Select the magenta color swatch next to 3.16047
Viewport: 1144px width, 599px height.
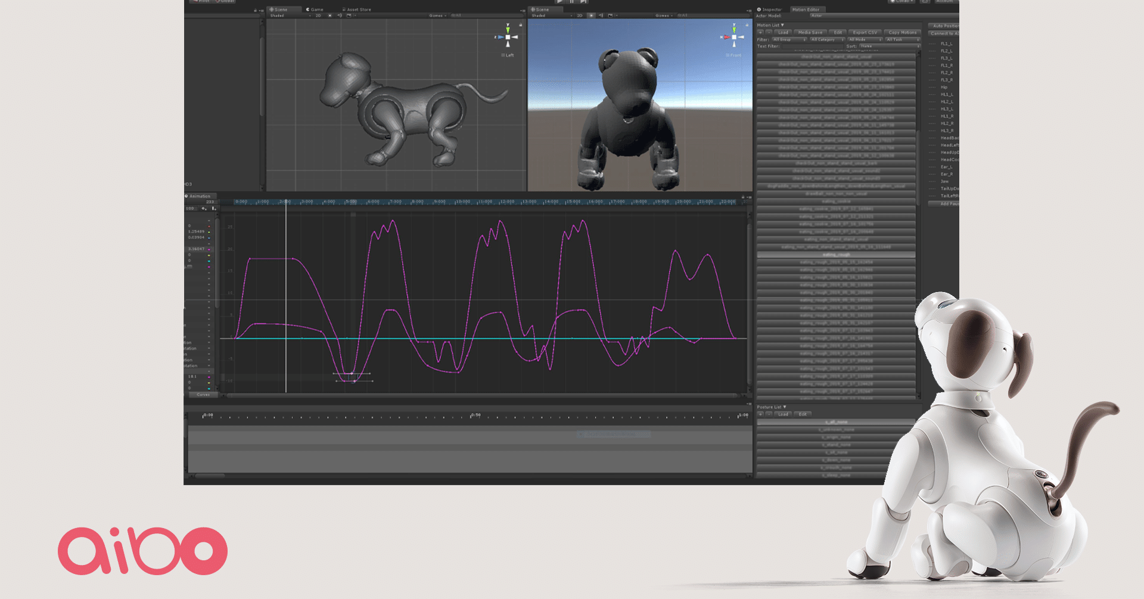pyautogui.click(x=209, y=249)
